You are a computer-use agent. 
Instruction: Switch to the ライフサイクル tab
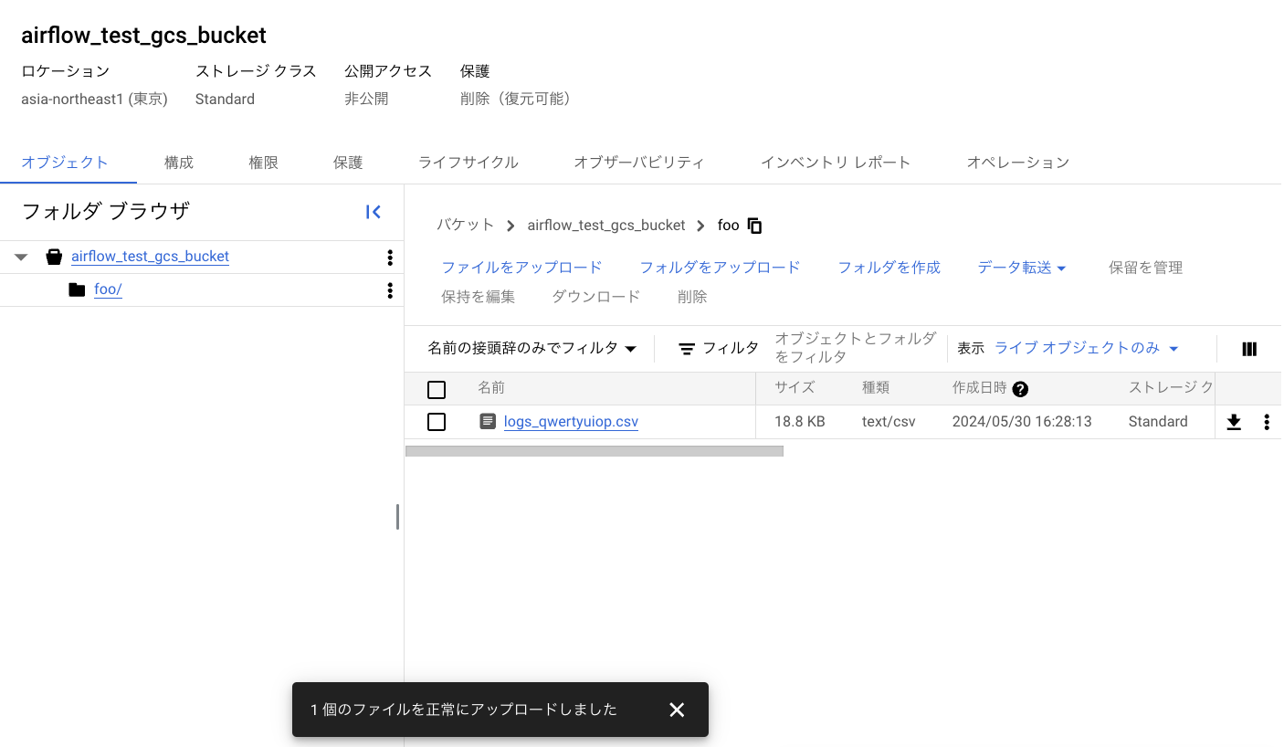coord(468,163)
